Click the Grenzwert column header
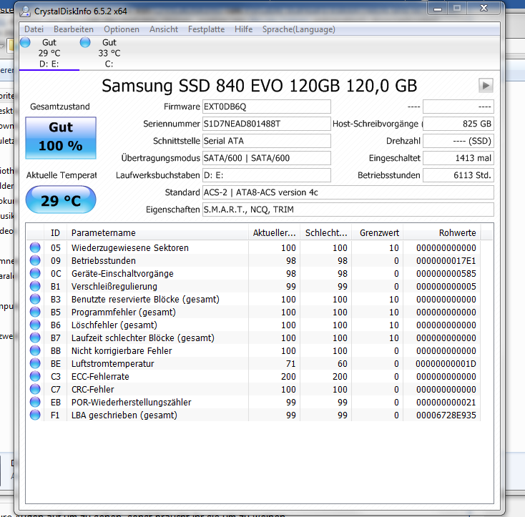 point(378,232)
